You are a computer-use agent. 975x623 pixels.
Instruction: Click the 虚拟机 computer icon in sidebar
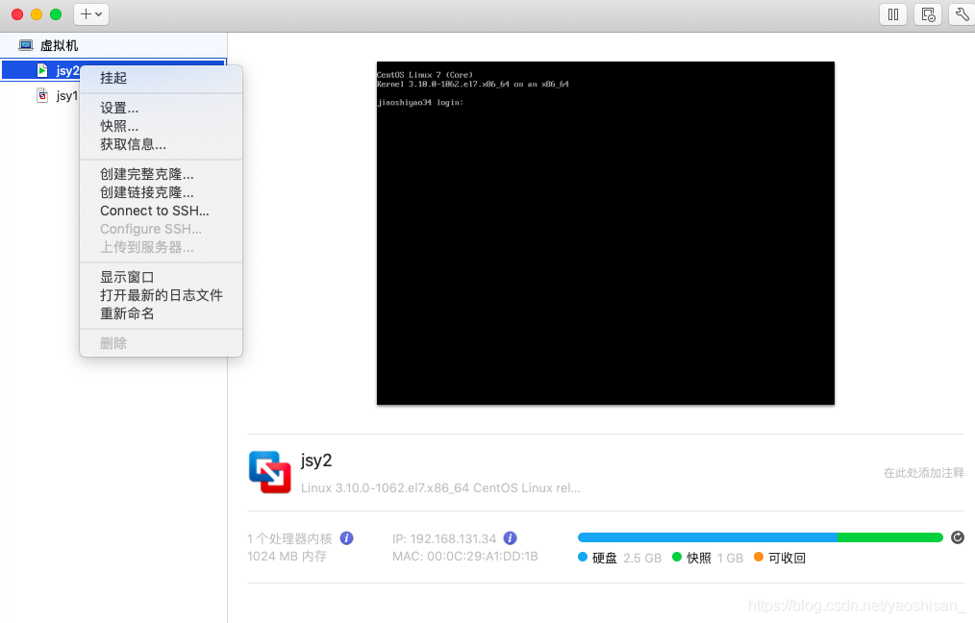pyautogui.click(x=26, y=45)
